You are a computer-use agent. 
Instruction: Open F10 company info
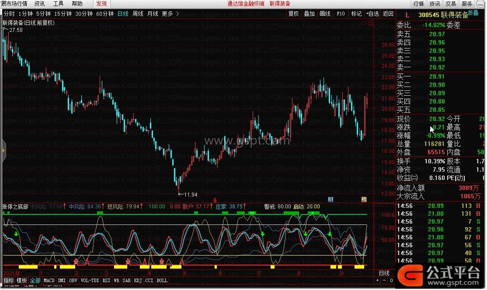[341, 14]
